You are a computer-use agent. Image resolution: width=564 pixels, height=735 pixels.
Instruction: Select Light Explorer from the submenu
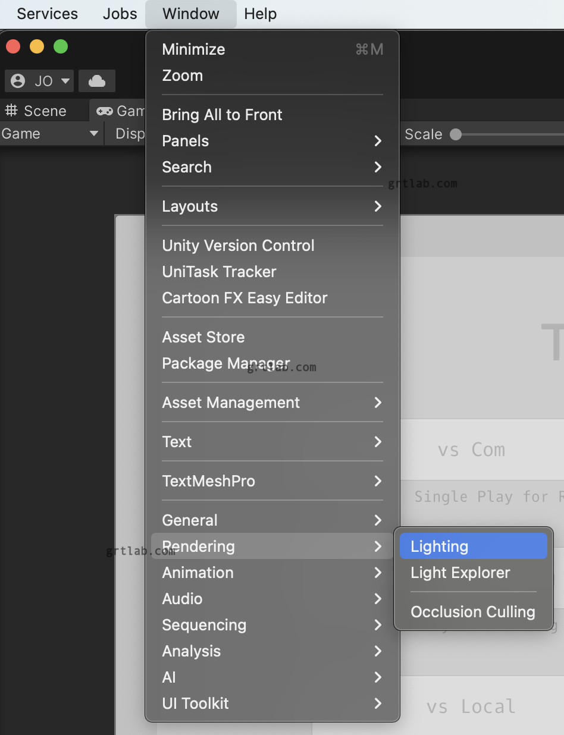pos(460,573)
